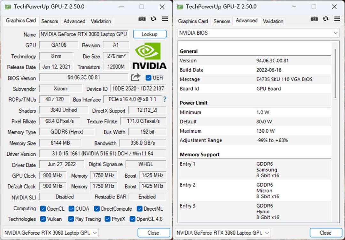Toggle the Vulkan checkbox
Image resolution: width=345 pixels, height=240 pixels.
(43, 219)
